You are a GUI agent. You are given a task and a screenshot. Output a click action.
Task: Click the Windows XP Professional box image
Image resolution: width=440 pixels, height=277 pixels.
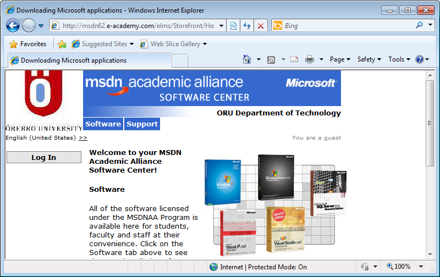click(223, 182)
